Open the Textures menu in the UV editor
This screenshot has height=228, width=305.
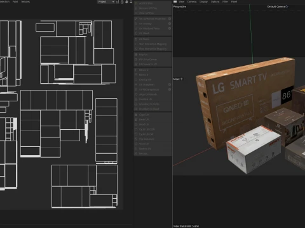[x=25, y=2]
